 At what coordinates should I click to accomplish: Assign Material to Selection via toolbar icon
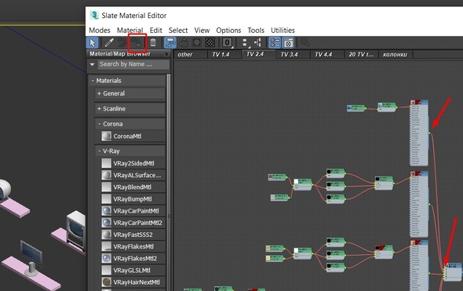137,43
